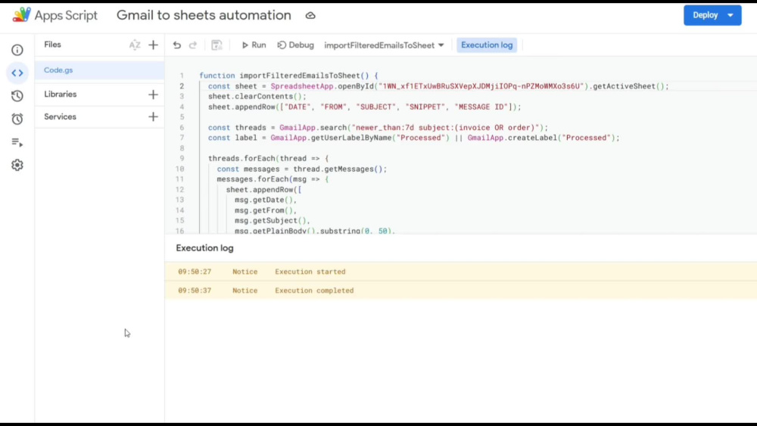This screenshot has width=757, height=426.
Task: Rename project title Gmail to sheets automation
Action: (x=204, y=15)
